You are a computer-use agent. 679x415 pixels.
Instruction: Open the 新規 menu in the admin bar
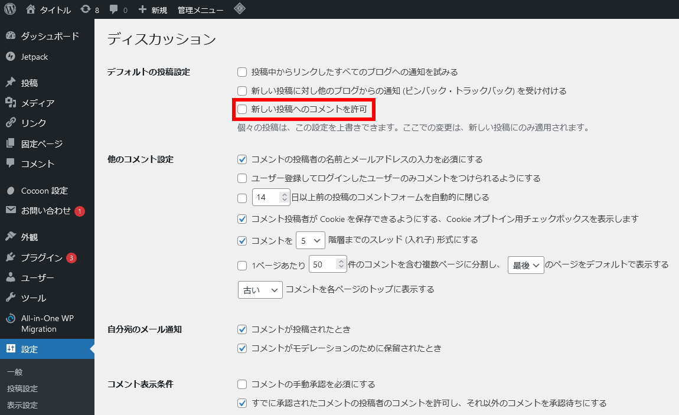[x=152, y=9]
